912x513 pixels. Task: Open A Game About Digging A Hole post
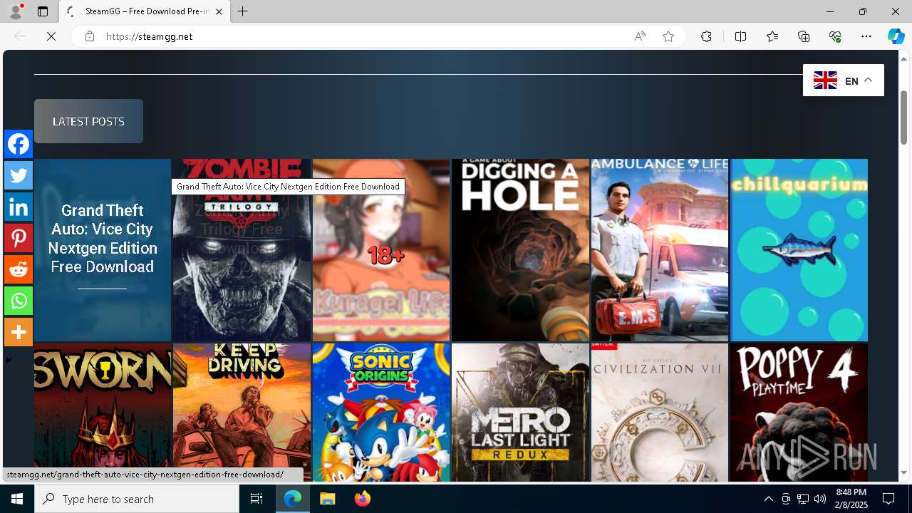click(520, 250)
